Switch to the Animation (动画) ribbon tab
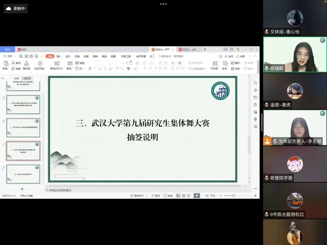 86,57
